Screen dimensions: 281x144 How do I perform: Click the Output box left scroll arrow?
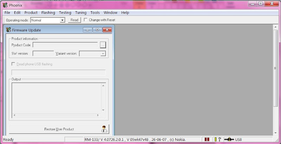[14, 115]
